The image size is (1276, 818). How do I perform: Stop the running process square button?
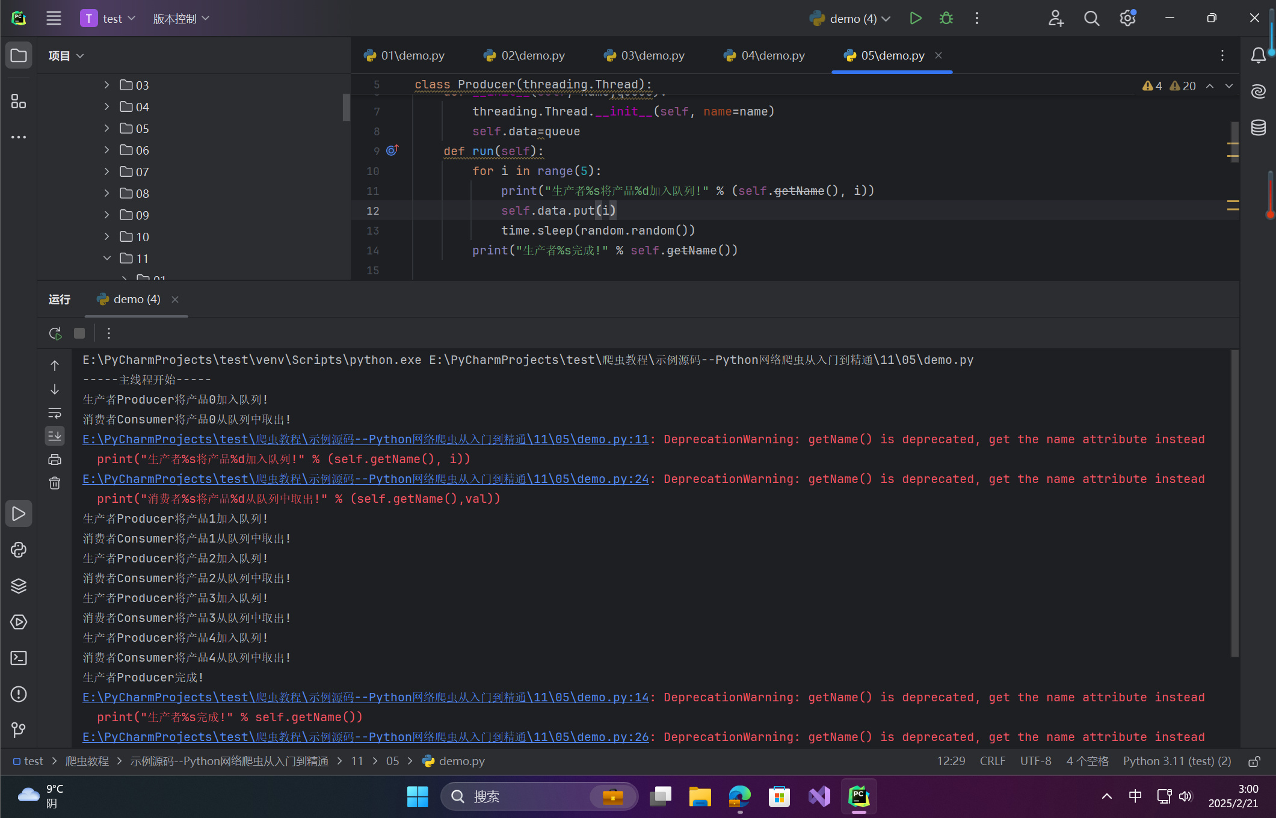(x=79, y=333)
